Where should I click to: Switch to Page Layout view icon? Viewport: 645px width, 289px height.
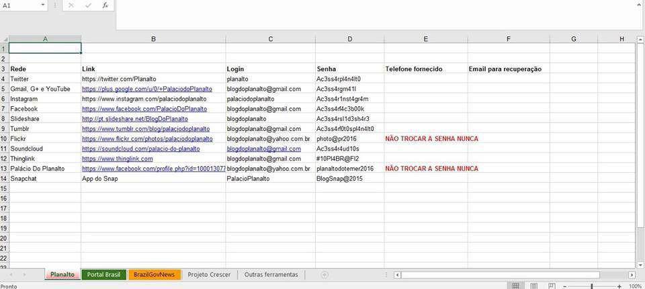(534, 286)
